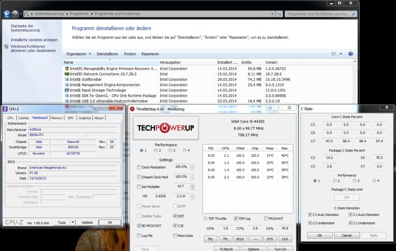Image resolution: width=396 pixels, height=251 pixels.
Task: Click the Intel Network Connections program icon
Action: [67, 74]
